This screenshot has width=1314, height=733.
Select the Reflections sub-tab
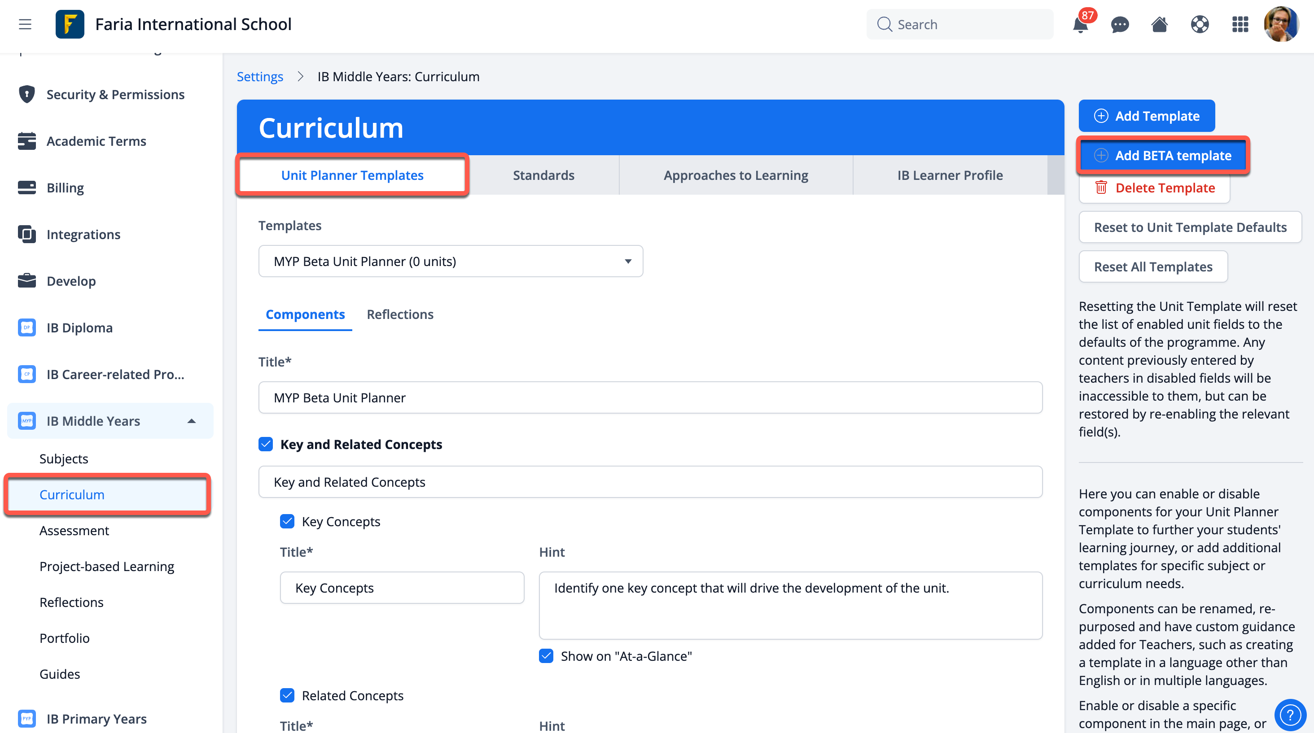point(400,314)
